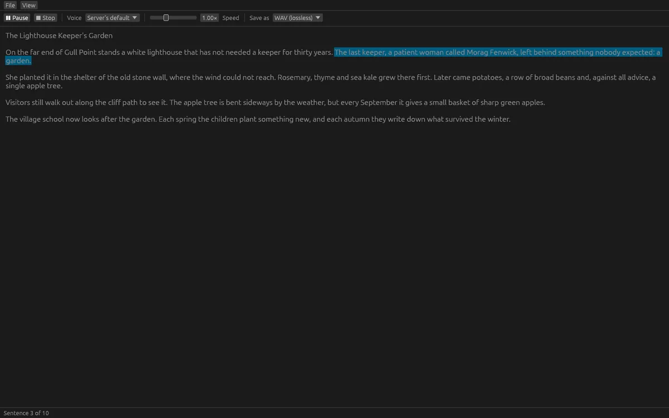Open the View menu
Screen dimensions: 669x418
[29, 5]
